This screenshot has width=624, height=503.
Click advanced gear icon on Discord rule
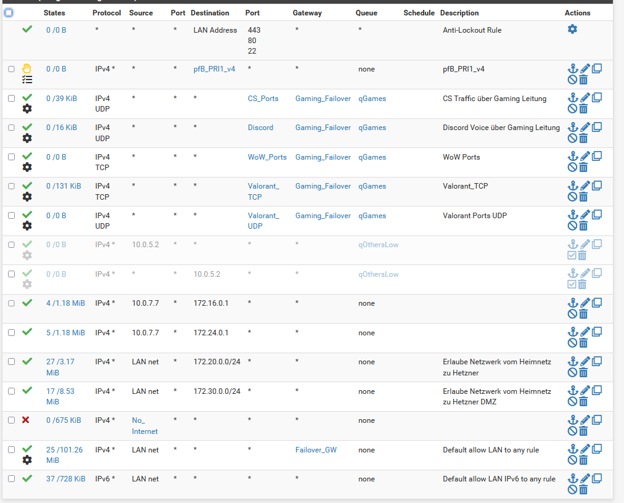(27, 138)
